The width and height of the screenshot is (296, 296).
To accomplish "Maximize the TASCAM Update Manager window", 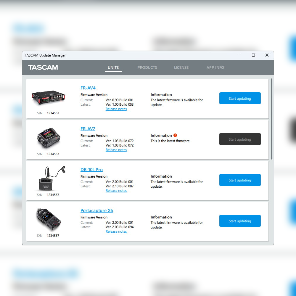I will tap(253, 55).
